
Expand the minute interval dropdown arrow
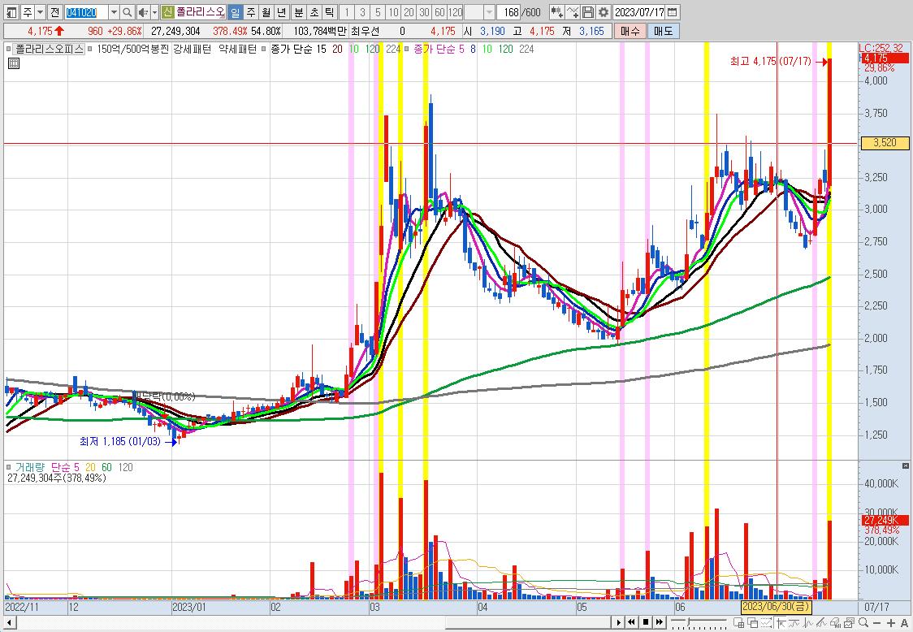pyautogui.click(x=489, y=12)
